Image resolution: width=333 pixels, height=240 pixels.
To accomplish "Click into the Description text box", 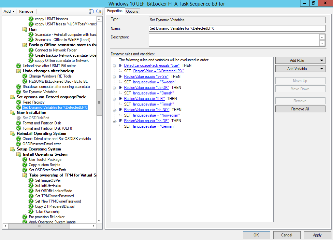I will point(234,40).
